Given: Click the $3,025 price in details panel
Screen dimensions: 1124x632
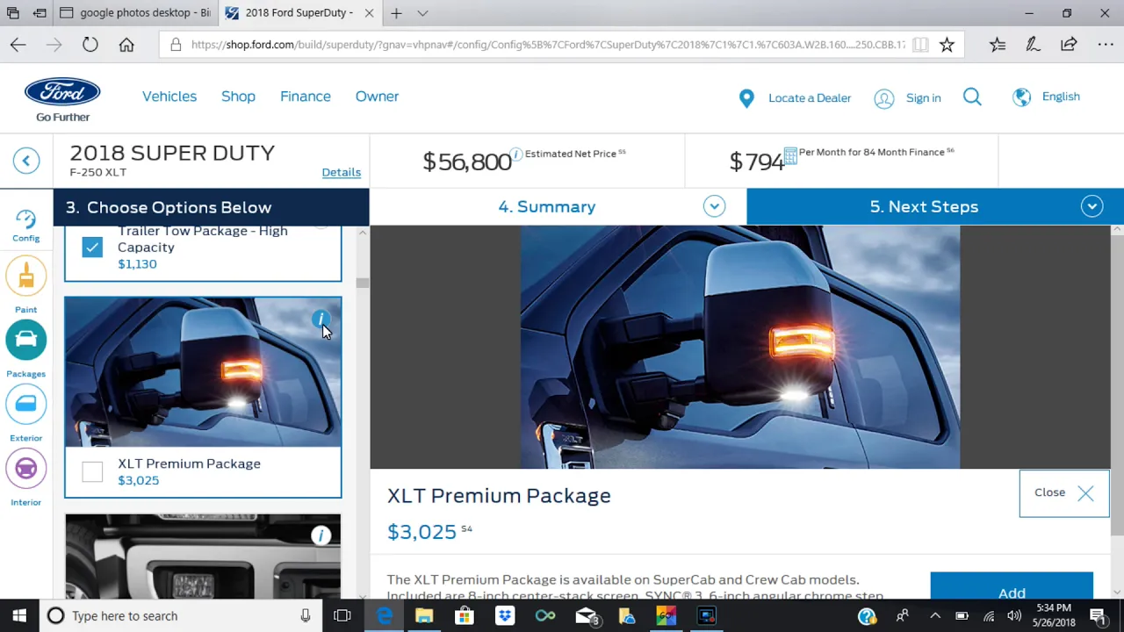Looking at the screenshot, I should [x=421, y=532].
